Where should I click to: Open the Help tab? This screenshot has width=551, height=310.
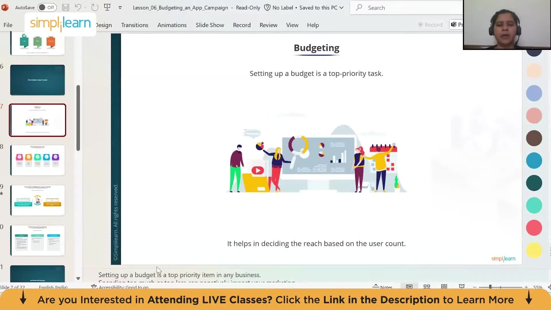[x=313, y=25]
